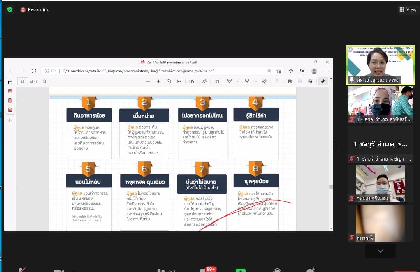This screenshot has width=420, height=272.
Task: Toggle the PDF sidebar contents panel
Action: (x=10, y=82)
